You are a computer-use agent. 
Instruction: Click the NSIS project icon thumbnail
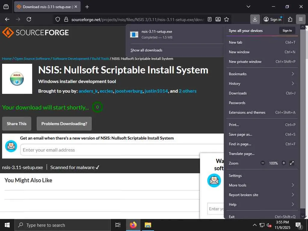click(17, 79)
